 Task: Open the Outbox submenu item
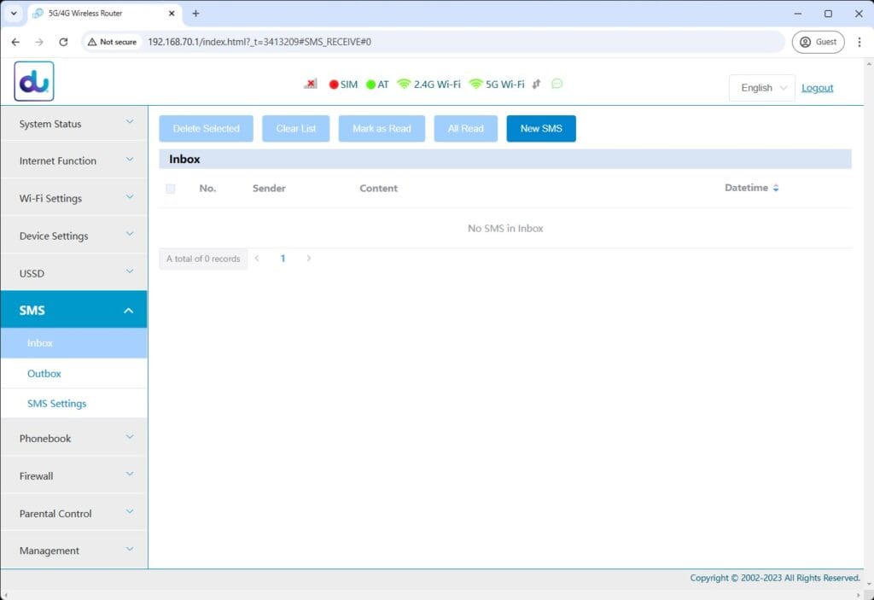click(x=44, y=373)
